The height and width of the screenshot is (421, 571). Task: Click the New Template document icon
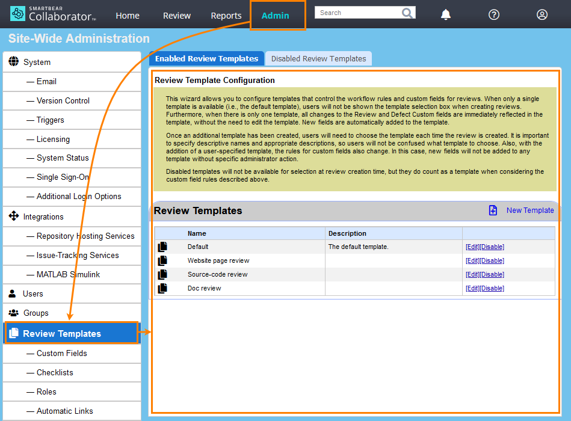tap(493, 210)
